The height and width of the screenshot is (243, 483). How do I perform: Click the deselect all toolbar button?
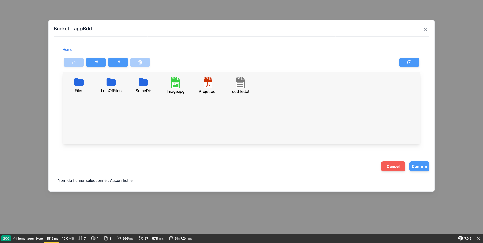(x=118, y=62)
